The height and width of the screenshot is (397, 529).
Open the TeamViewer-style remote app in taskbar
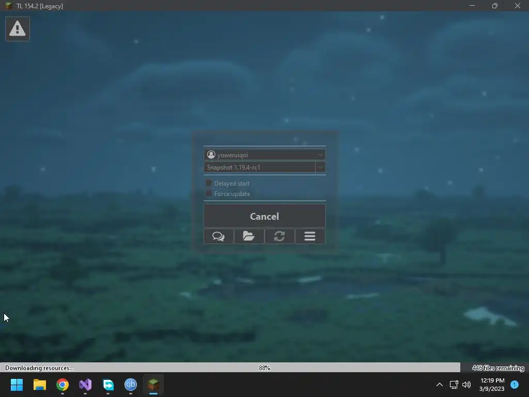108,385
